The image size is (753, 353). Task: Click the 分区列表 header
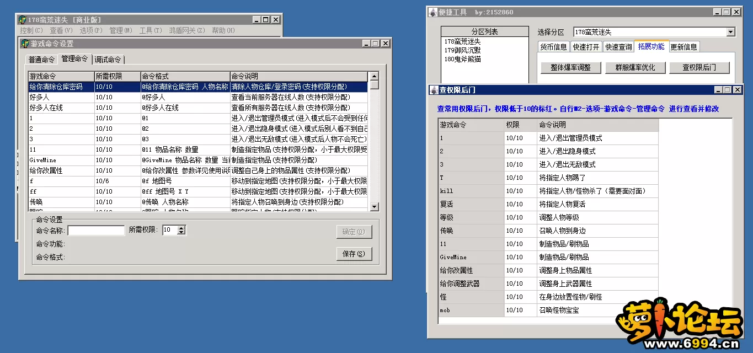tap(484, 31)
